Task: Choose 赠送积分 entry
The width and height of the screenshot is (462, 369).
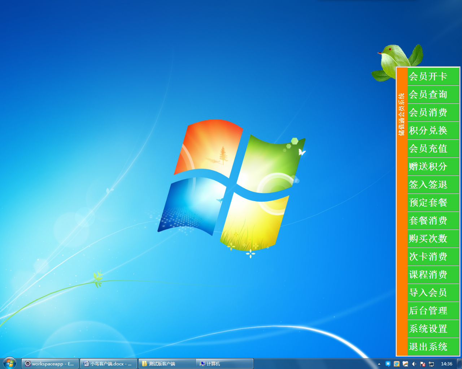Action: click(433, 166)
